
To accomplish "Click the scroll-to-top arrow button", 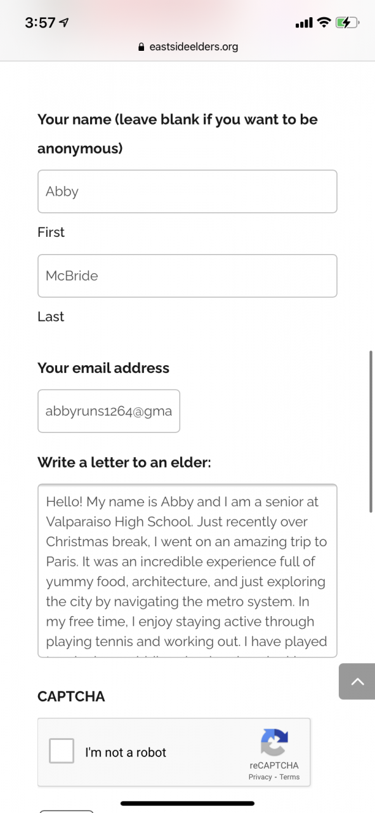I will coord(357,682).
